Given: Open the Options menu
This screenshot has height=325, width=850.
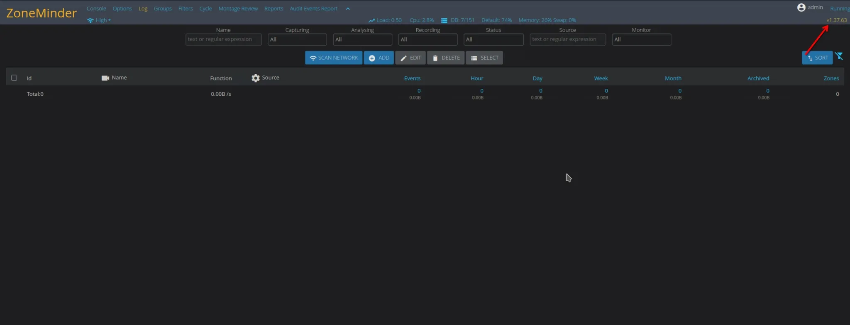Looking at the screenshot, I should click(x=122, y=8).
